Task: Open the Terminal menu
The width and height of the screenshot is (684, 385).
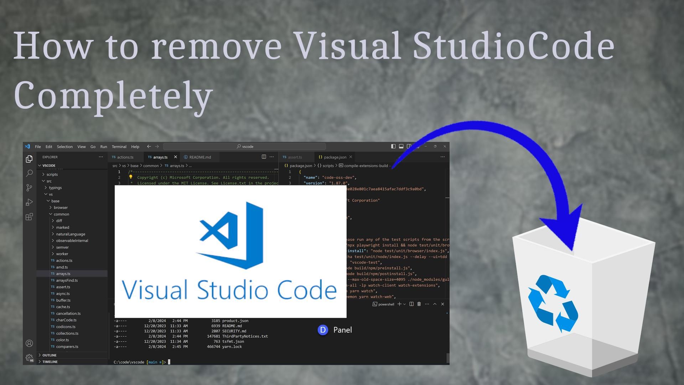Action: (119, 147)
